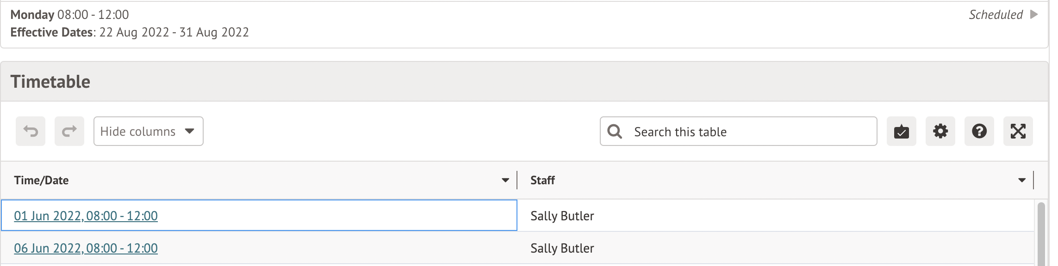Click the undo arrow icon

click(x=31, y=132)
